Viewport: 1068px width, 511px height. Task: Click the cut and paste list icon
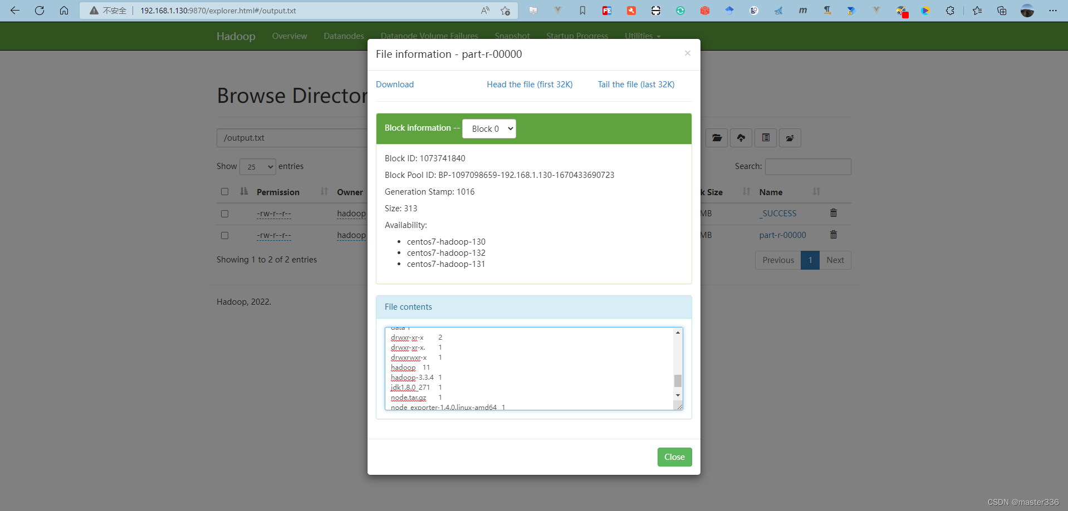766,138
